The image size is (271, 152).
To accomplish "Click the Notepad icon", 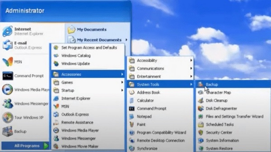I will [132, 116].
